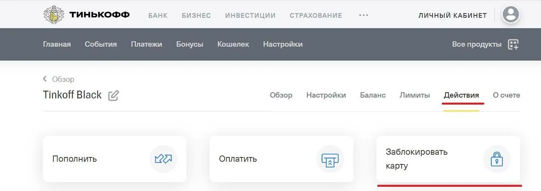Open the Страхование section in header
This screenshot has width=541, height=191.
pyautogui.click(x=316, y=15)
